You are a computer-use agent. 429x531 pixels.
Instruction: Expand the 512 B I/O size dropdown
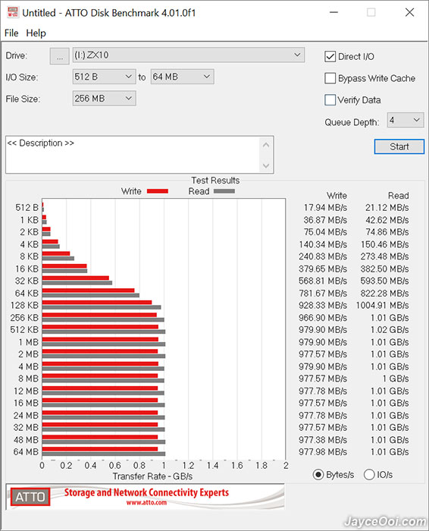(x=104, y=77)
